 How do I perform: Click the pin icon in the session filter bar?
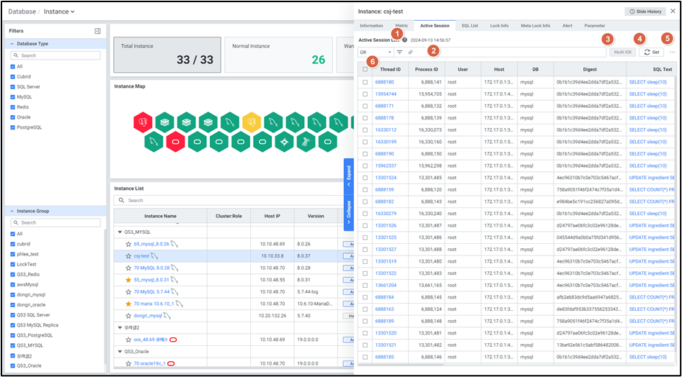410,53
